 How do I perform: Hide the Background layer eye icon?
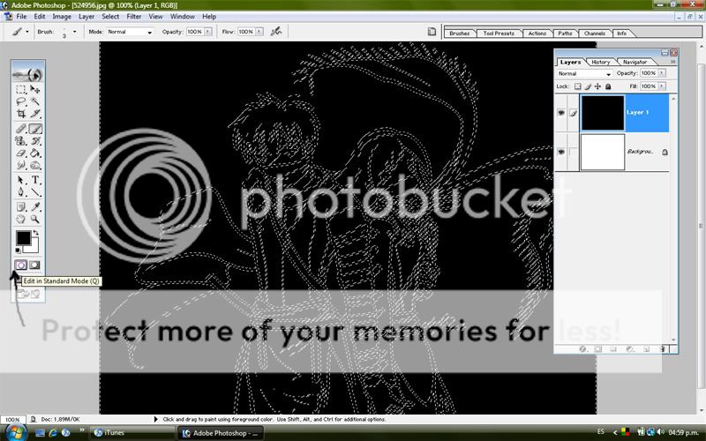pyautogui.click(x=562, y=152)
